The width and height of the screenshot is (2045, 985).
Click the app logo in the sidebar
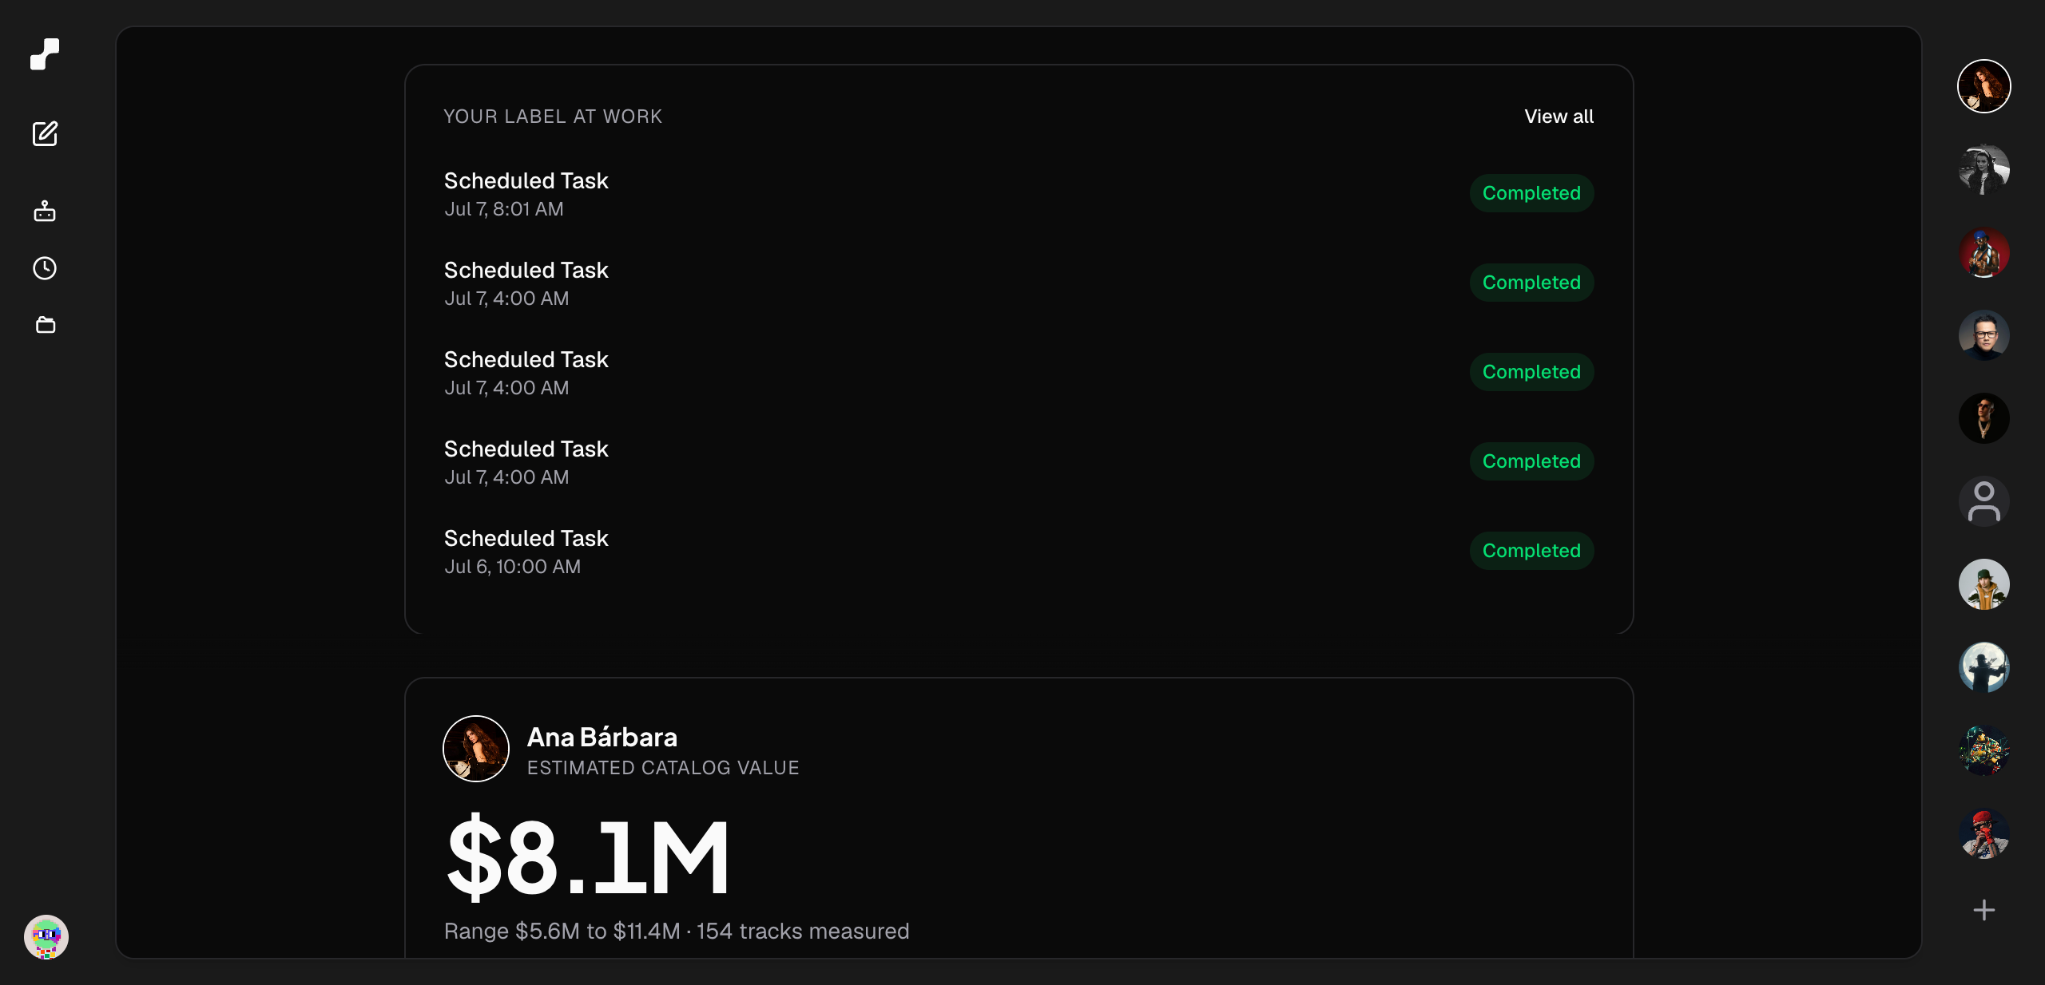click(45, 54)
